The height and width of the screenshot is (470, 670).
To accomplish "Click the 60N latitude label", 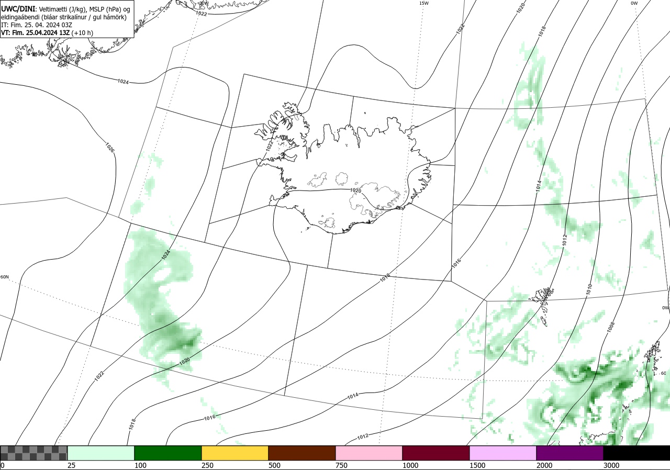I will [x=5, y=277].
